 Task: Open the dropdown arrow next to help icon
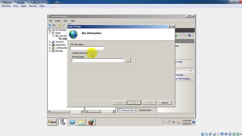192,36
